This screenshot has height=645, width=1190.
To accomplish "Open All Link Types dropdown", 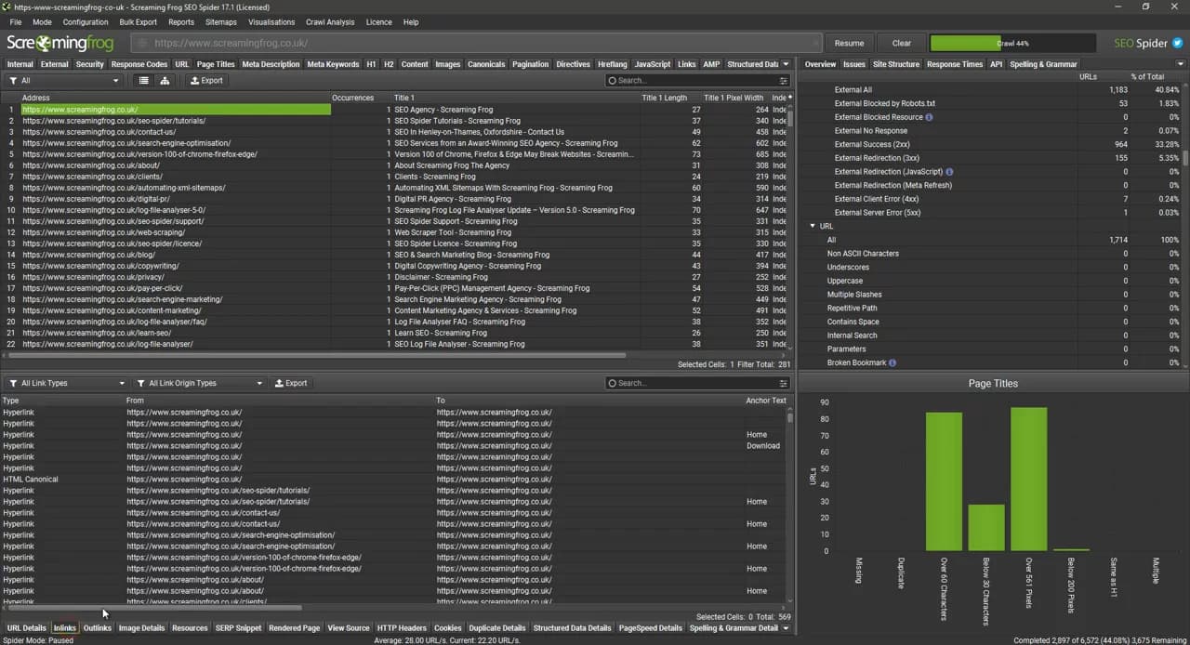I will (x=65, y=383).
